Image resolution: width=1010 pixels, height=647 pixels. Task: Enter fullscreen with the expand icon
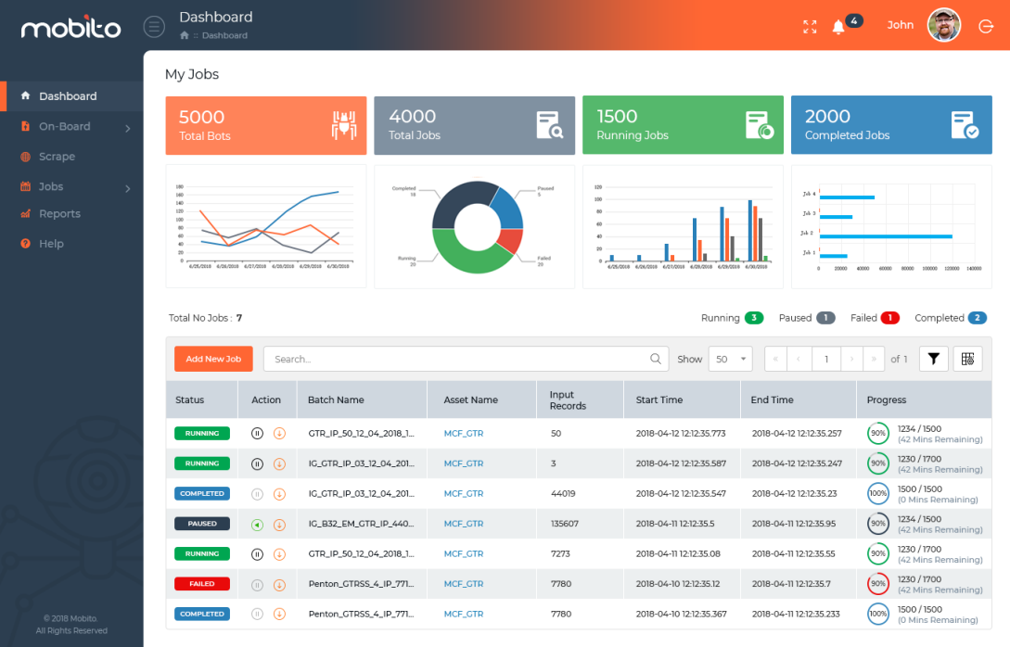pyautogui.click(x=810, y=26)
